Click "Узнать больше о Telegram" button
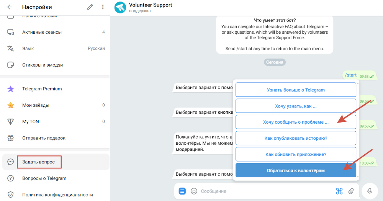 click(296, 90)
